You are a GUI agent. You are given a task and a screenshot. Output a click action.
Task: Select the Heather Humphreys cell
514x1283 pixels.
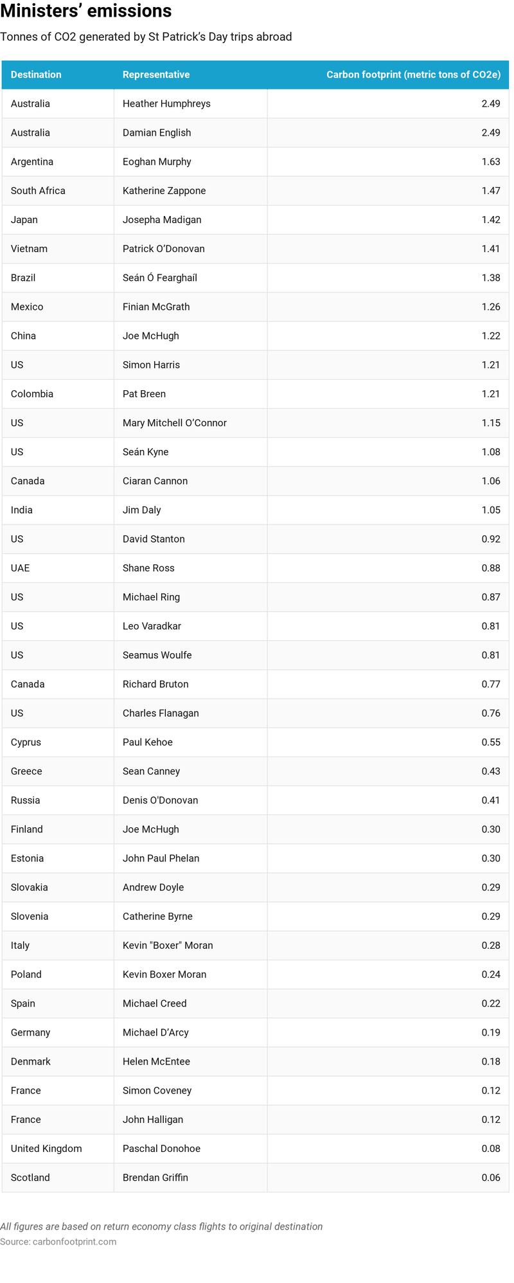pyautogui.click(x=166, y=103)
